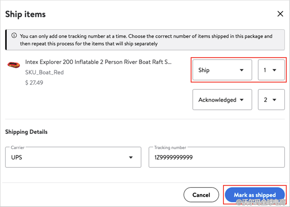Click the Tracking number field label

point(170,147)
